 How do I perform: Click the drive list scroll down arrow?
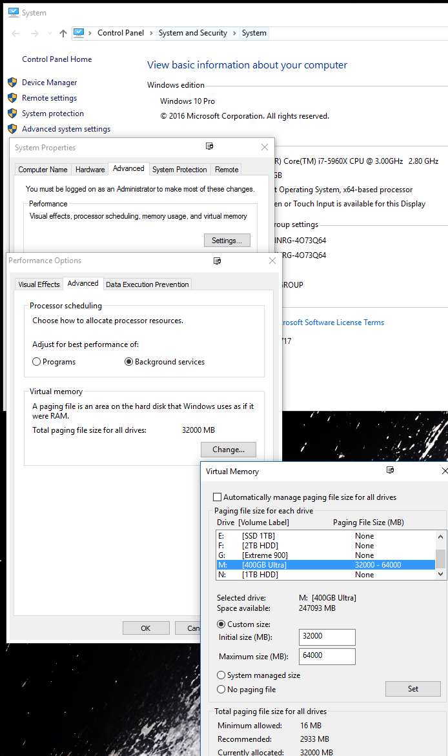(441, 573)
